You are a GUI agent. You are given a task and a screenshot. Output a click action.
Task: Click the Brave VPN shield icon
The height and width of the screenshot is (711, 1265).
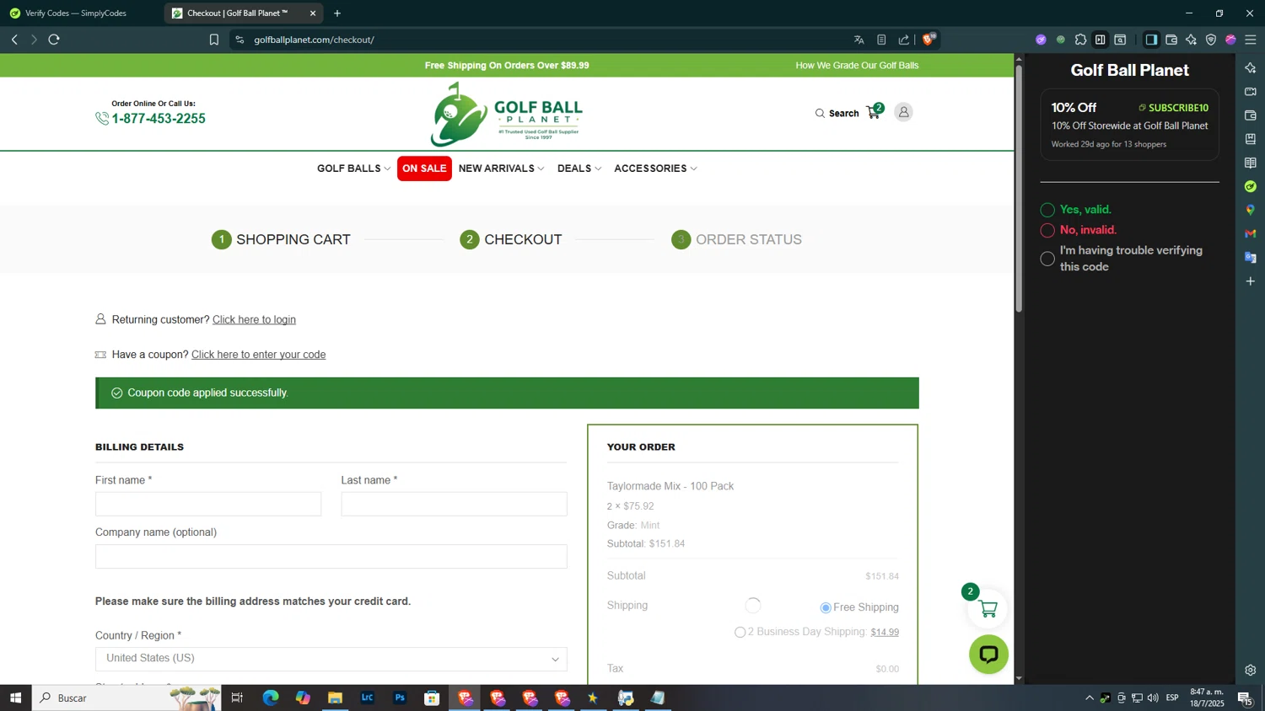pos(1211,40)
